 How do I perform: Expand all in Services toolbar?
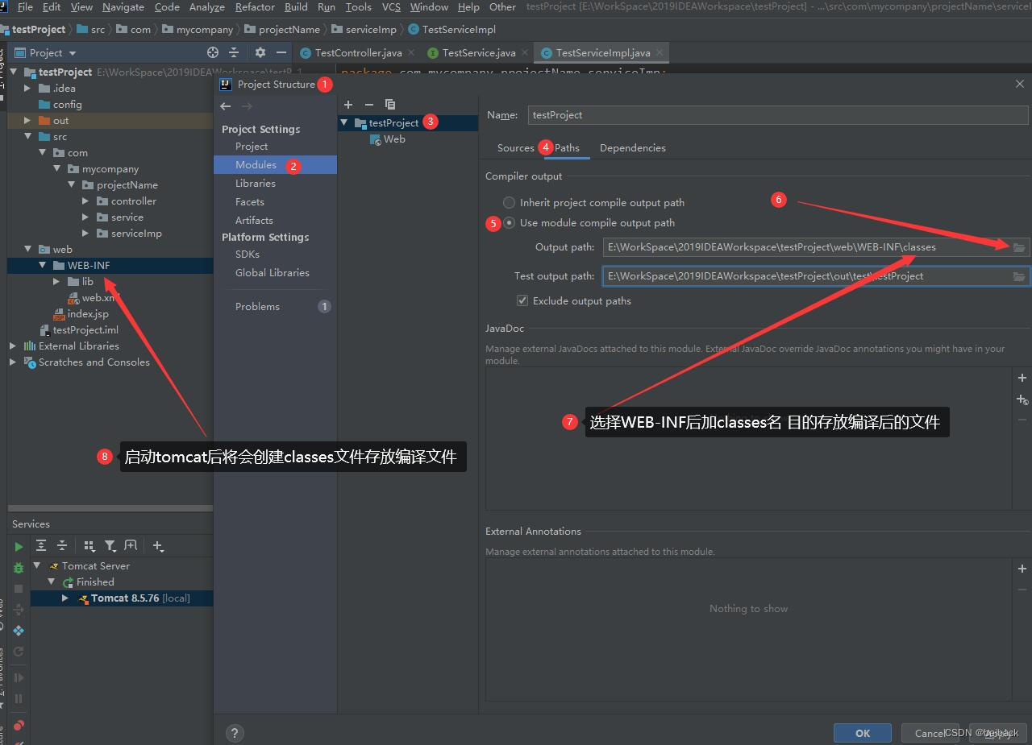click(x=41, y=546)
